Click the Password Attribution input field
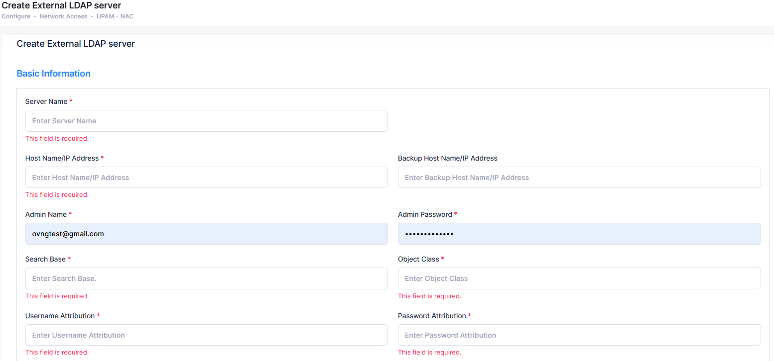The image size is (774, 361). pos(579,335)
